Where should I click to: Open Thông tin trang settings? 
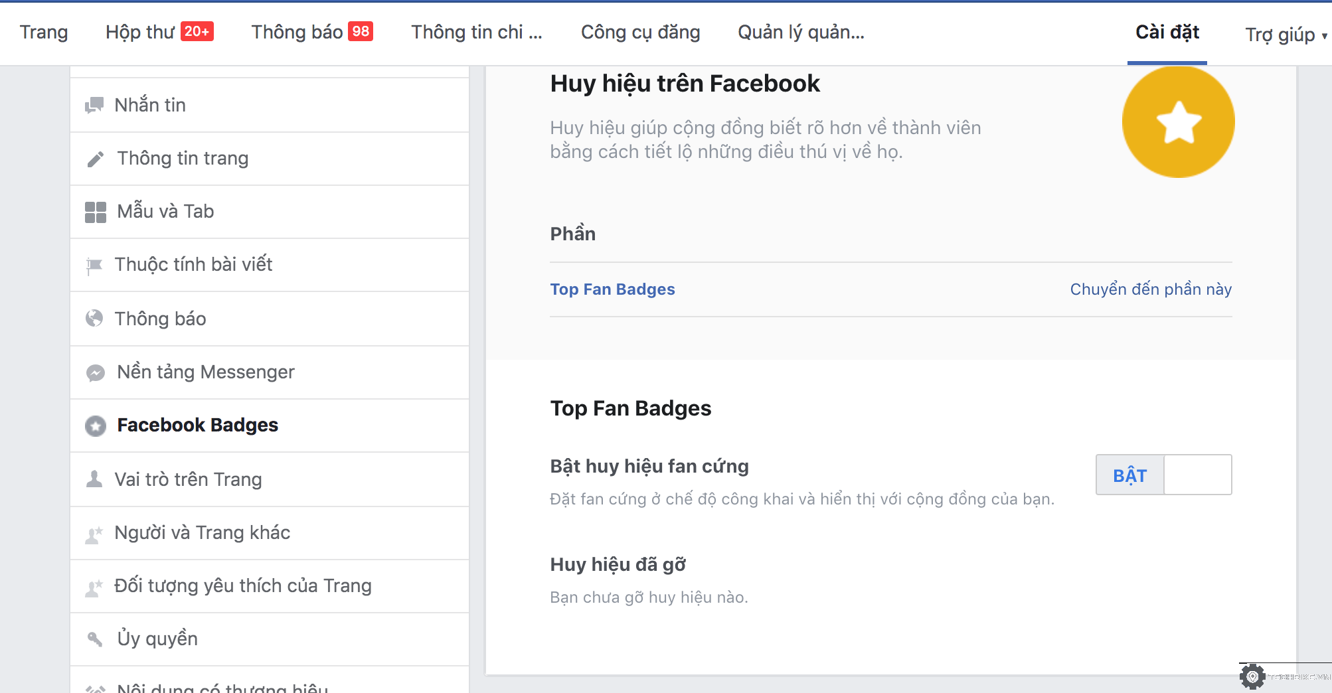point(270,159)
